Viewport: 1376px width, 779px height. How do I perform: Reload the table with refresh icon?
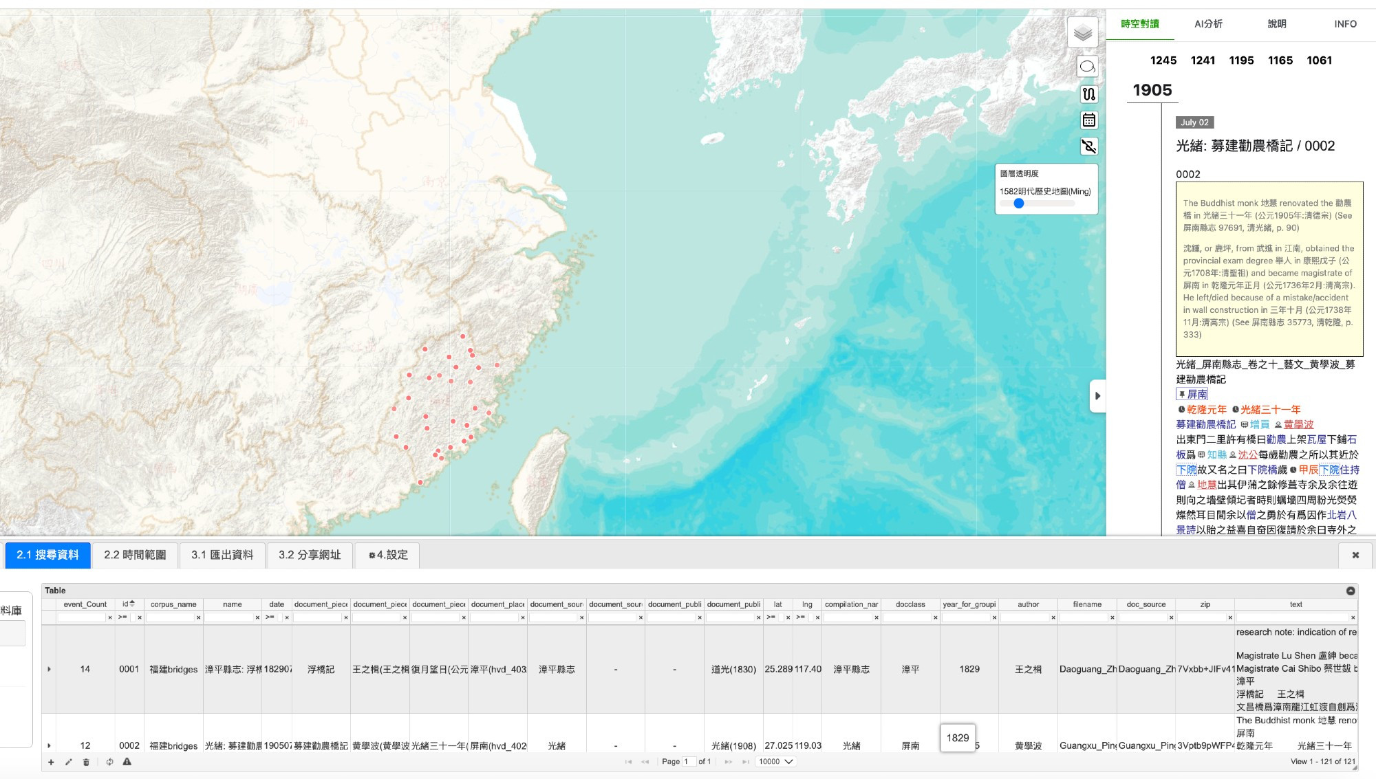pyautogui.click(x=109, y=762)
